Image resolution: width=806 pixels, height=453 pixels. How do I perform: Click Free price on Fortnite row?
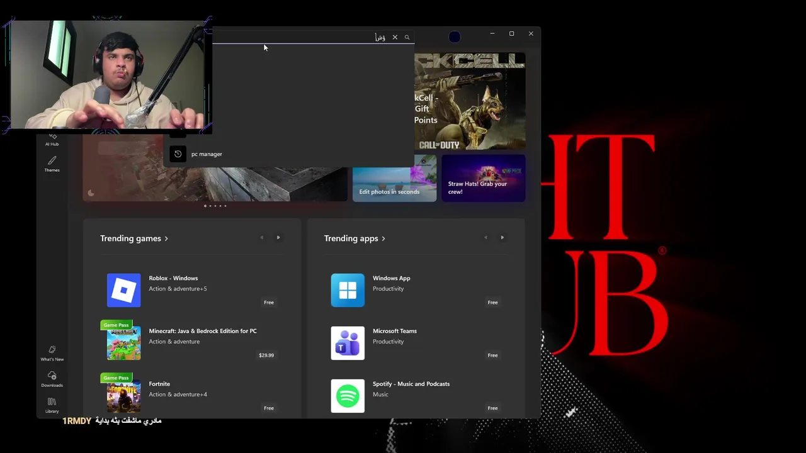click(x=269, y=408)
